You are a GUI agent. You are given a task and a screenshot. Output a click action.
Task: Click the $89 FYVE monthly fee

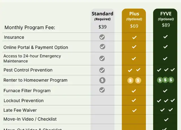click(x=166, y=25)
